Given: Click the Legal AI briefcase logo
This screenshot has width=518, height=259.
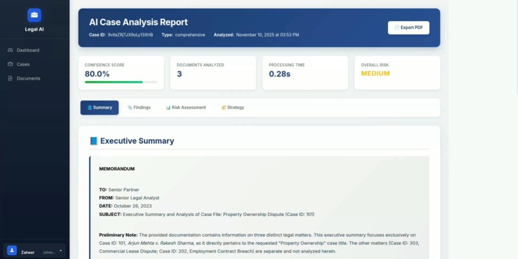Looking at the screenshot, I should [x=34, y=15].
